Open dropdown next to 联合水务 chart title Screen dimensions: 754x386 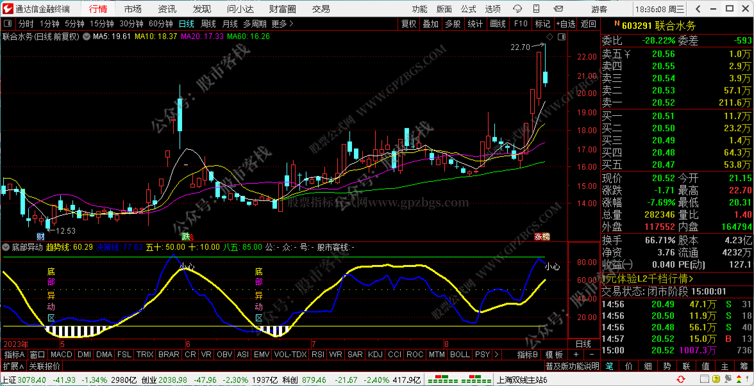click(x=86, y=36)
